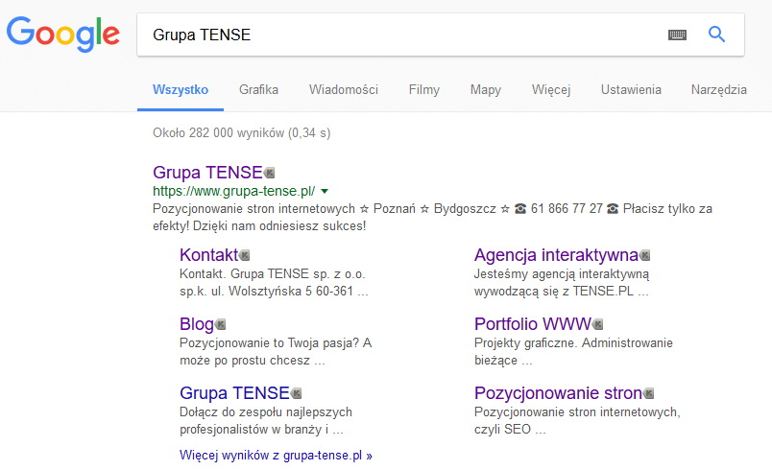Click the small icon next to Agencja interaktywna

[644, 256]
